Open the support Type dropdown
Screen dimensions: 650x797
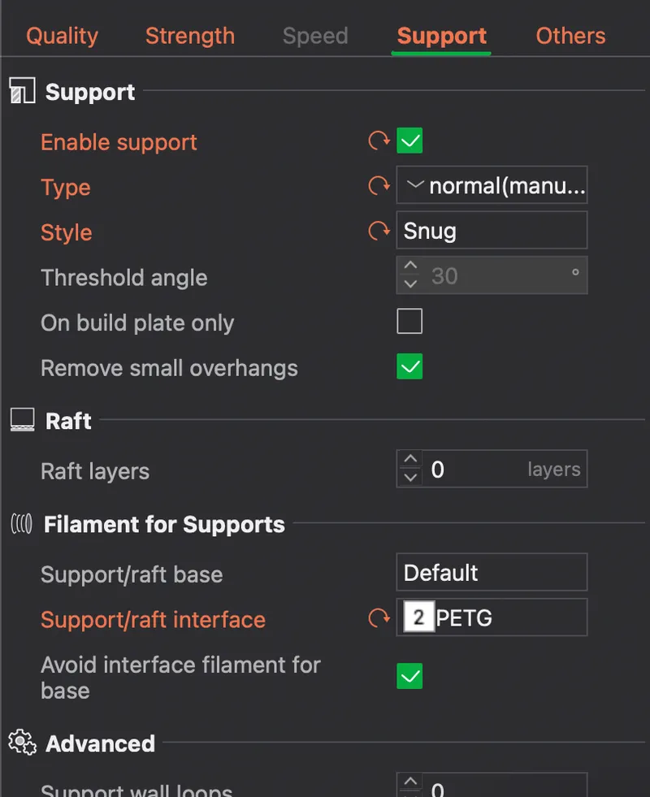point(492,186)
